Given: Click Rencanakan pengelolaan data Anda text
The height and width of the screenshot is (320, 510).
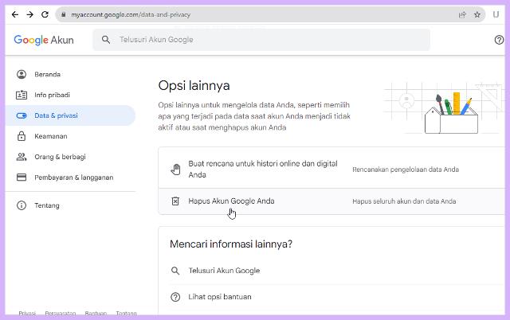Looking at the screenshot, I should coord(406,170).
